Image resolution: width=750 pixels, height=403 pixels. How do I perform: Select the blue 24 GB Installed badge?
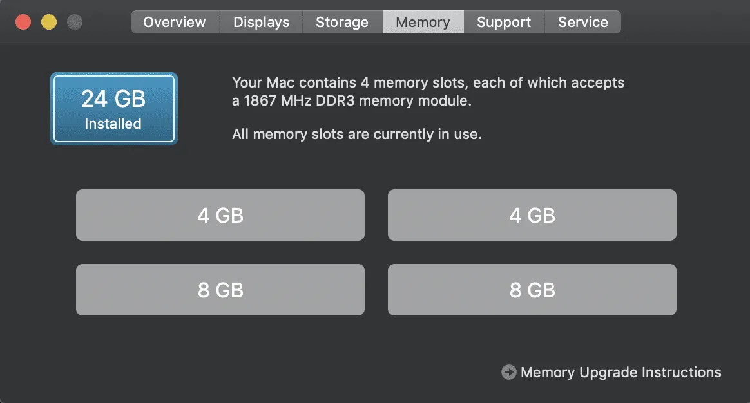(113, 108)
